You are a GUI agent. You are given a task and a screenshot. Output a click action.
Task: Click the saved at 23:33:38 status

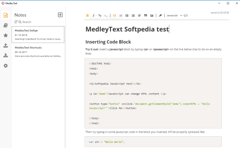click(220, 13)
